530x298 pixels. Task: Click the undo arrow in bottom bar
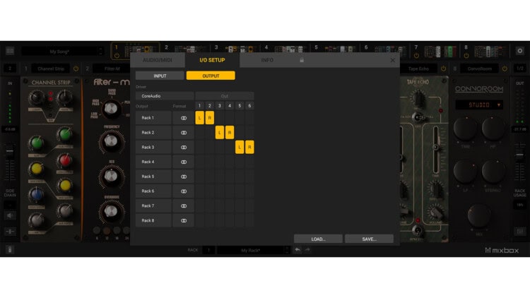point(297,250)
